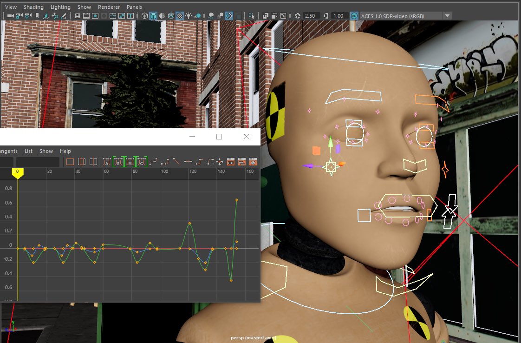This screenshot has width=521, height=343.
Task: Toggle the Safe Action overlay
Action: 122,16
